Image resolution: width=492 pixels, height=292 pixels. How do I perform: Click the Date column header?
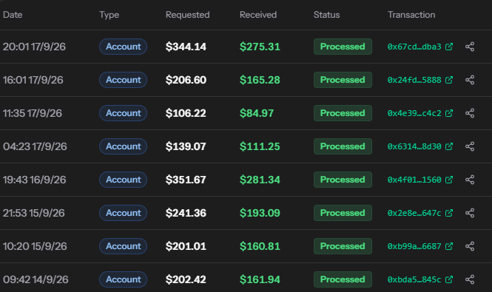13,15
